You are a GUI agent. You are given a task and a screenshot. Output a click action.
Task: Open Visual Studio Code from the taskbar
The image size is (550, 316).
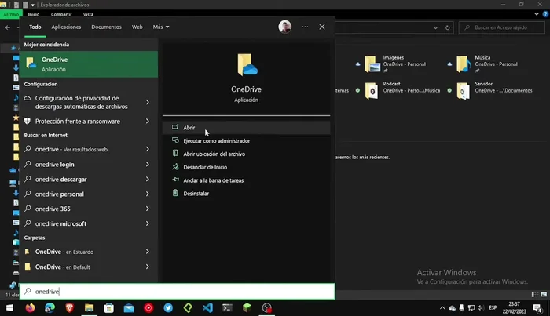[x=207, y=307]
